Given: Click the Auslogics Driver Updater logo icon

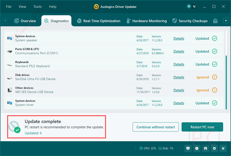Looking at the screenshot, I should (96, 7).
